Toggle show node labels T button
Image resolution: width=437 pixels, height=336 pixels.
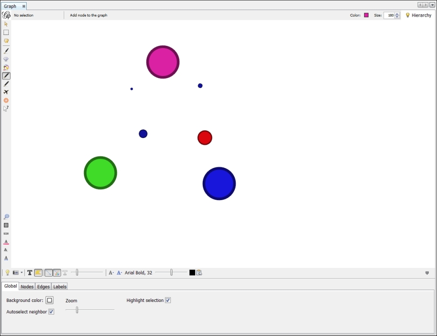pyautogui.click(x=30, y=273)
